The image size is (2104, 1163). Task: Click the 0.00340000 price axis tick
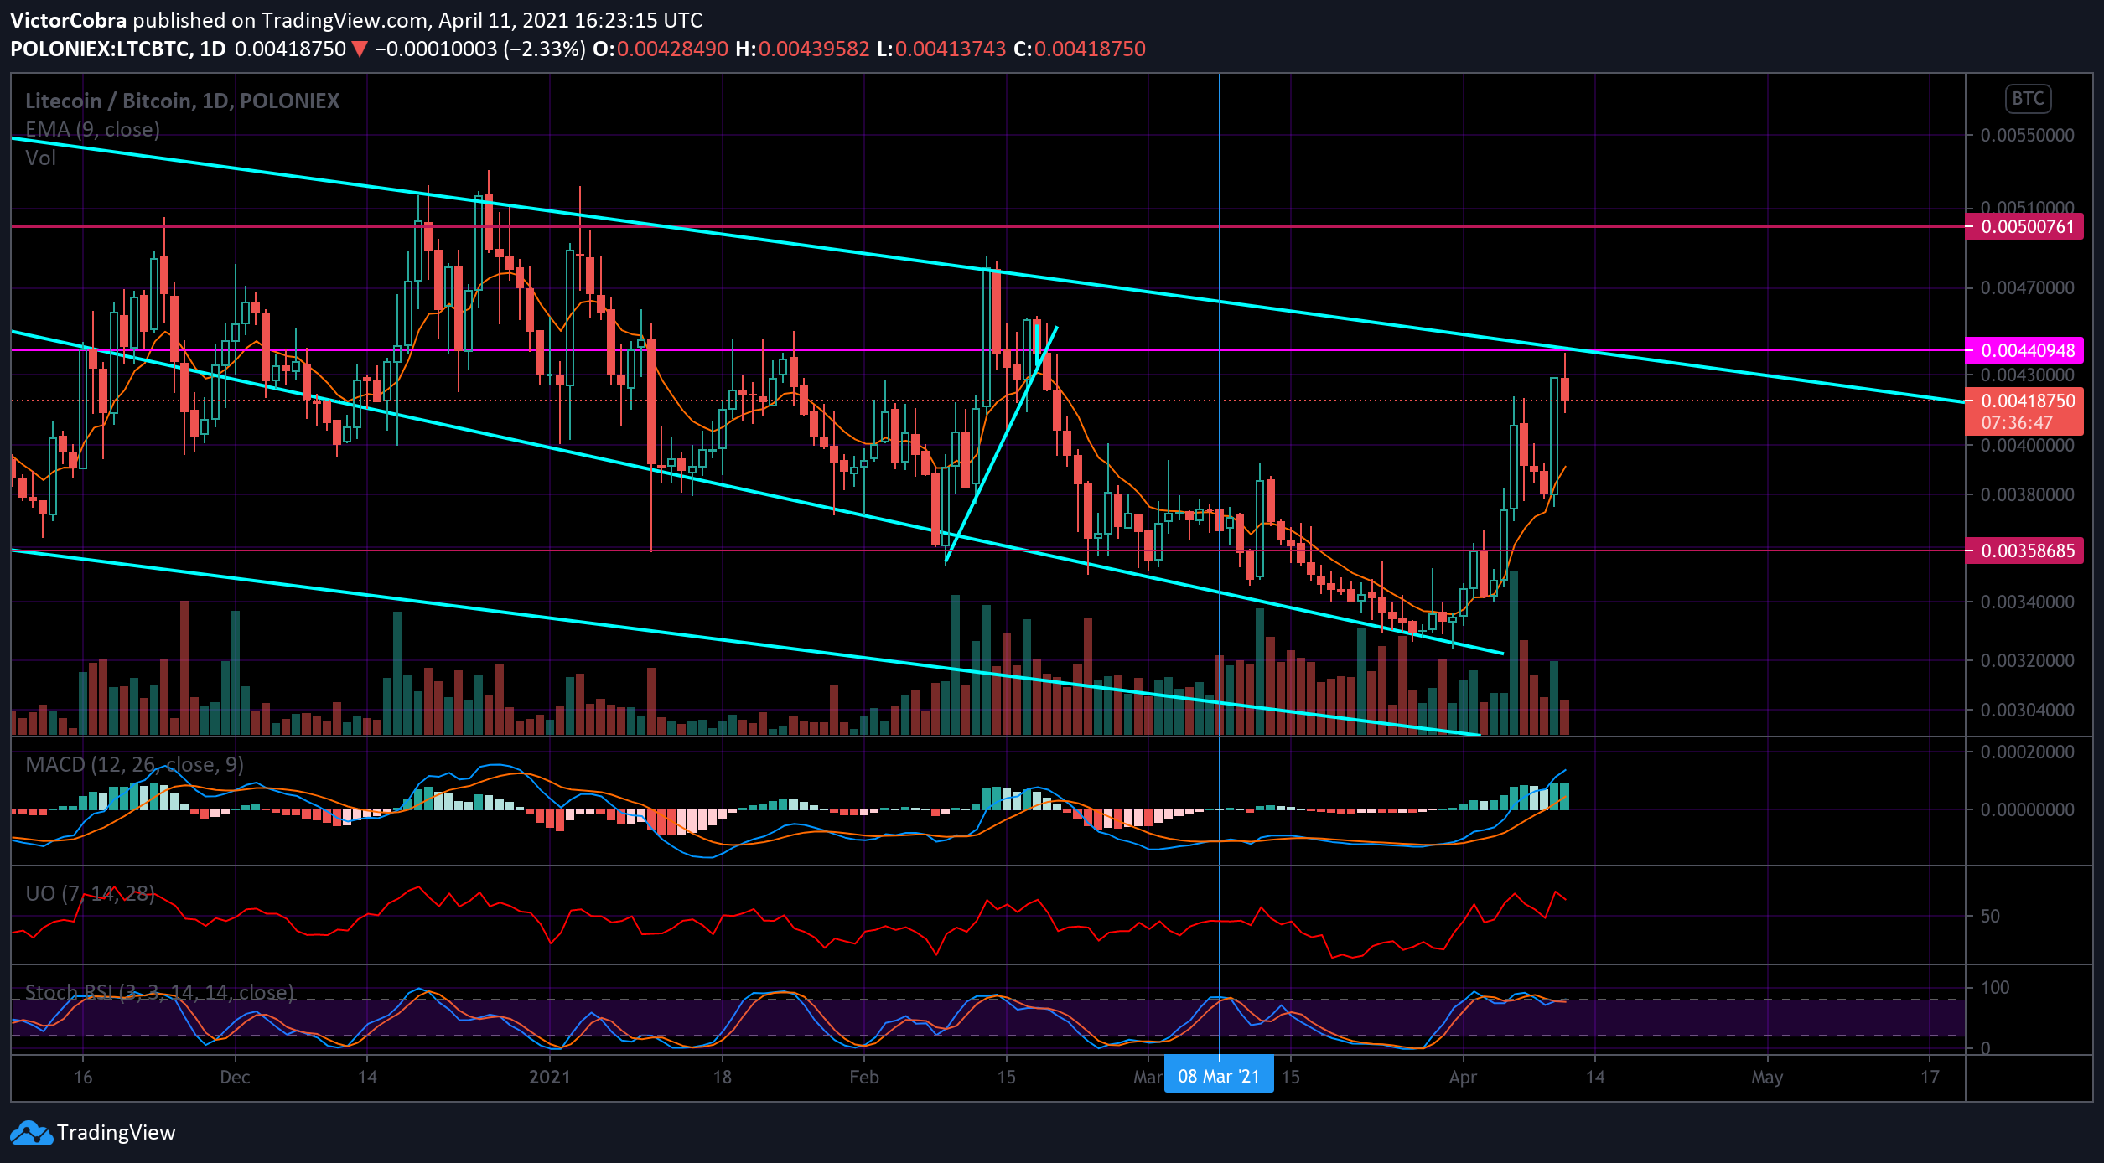(2027, 602)
